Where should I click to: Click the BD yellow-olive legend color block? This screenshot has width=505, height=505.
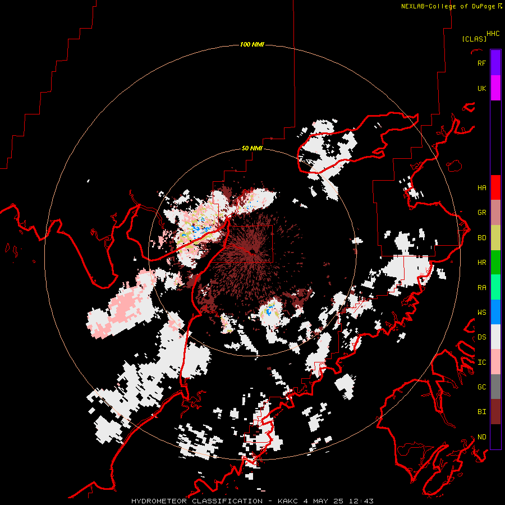pos(495,237)
